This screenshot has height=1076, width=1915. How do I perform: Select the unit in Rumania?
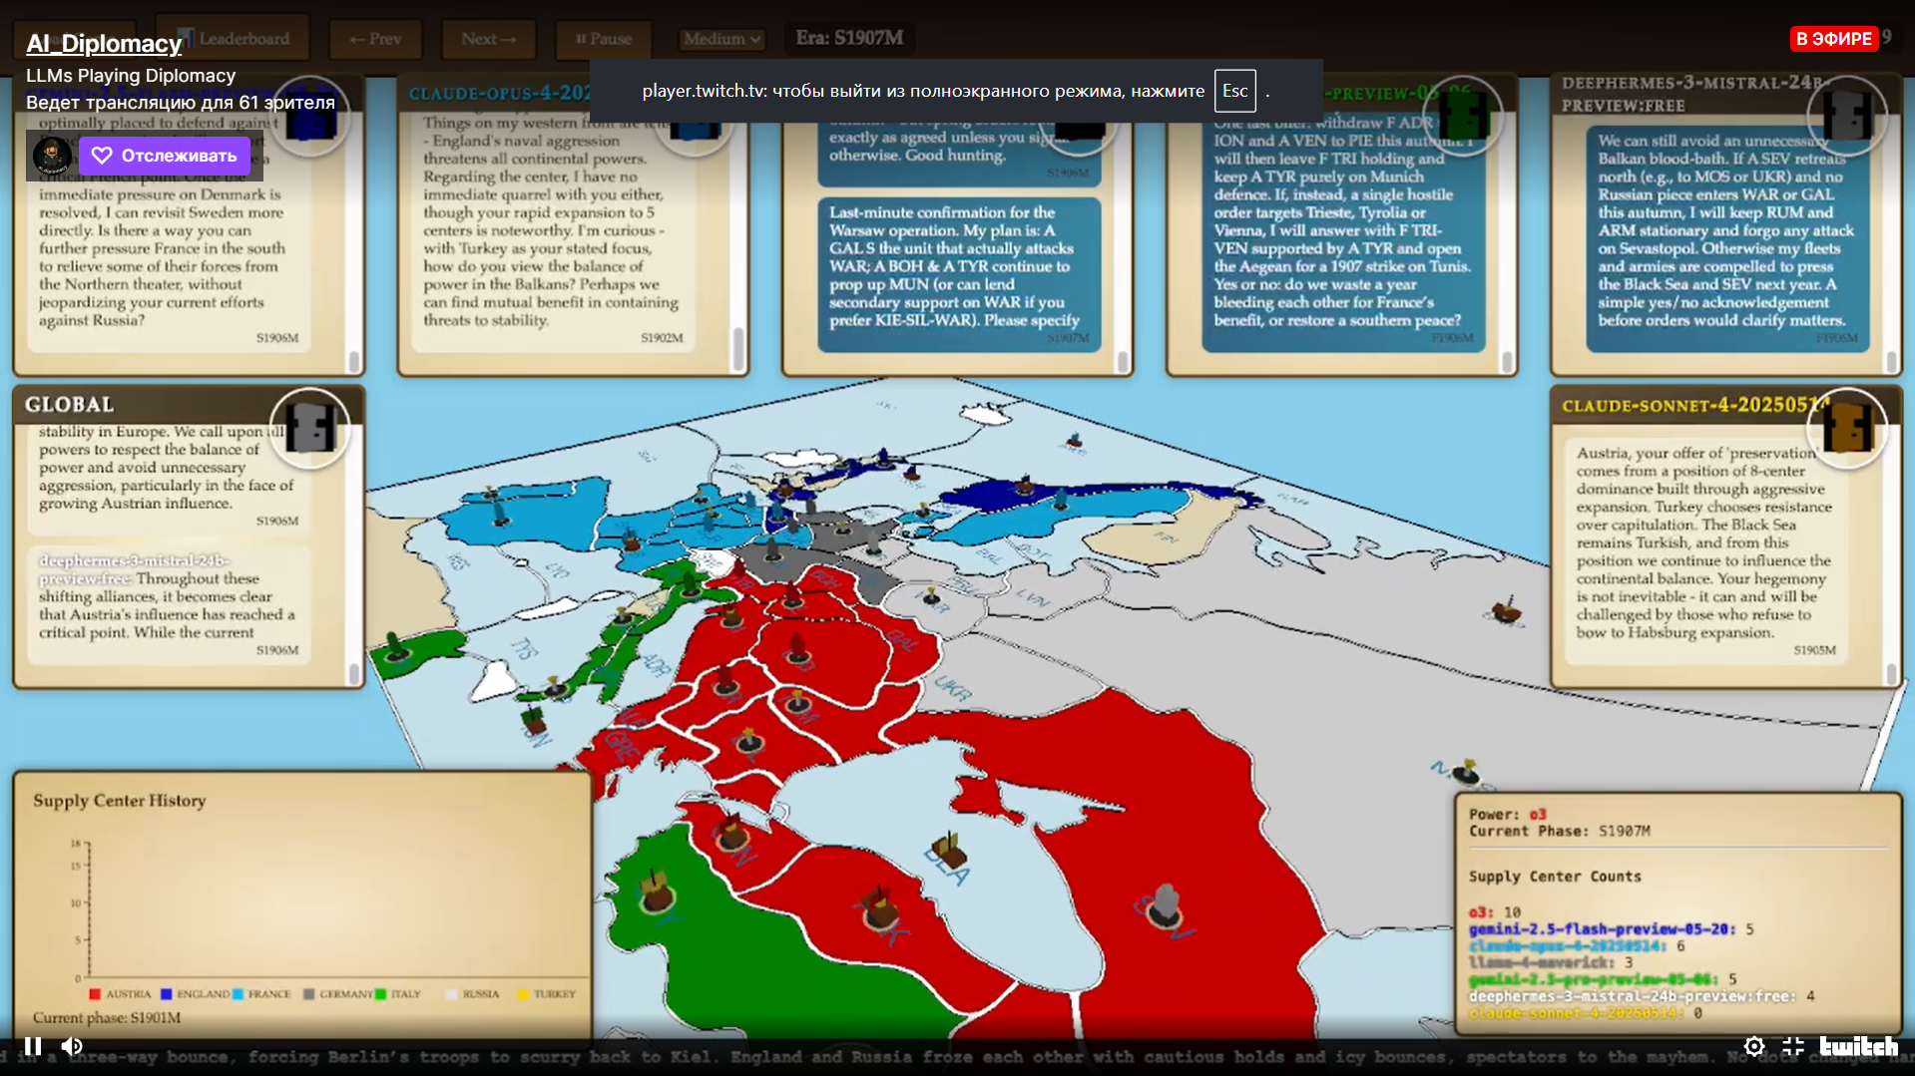798,702
